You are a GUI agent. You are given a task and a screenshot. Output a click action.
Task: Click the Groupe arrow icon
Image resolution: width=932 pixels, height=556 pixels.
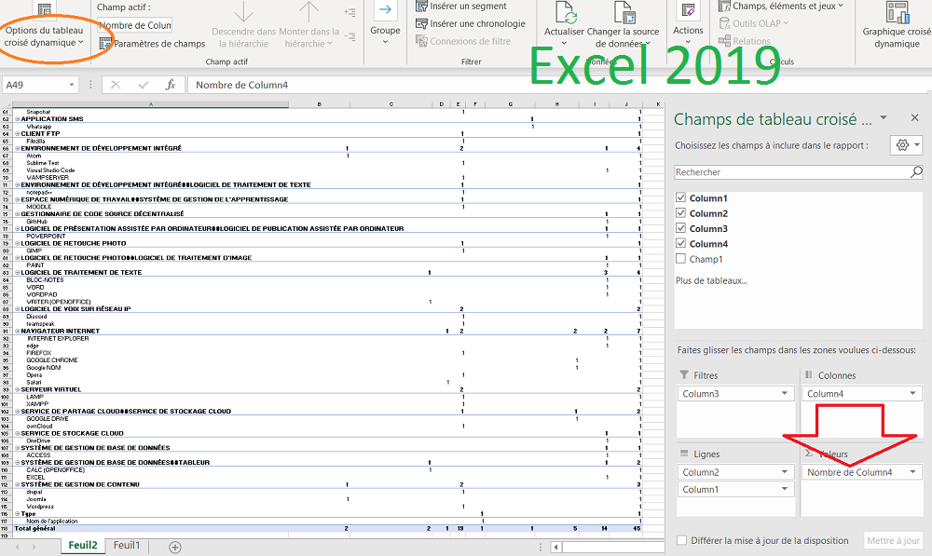384,9
